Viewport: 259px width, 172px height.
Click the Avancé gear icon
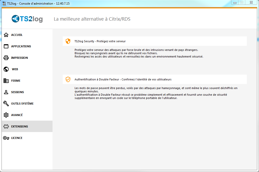click(6, 115)
